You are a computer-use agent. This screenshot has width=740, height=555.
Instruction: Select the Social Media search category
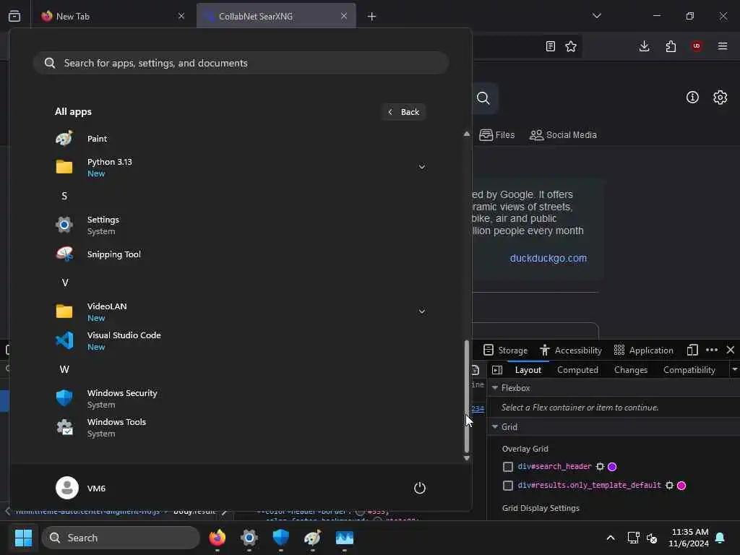563,135
